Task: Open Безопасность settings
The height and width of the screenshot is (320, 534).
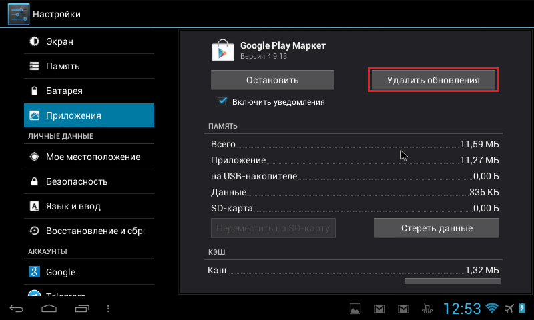Action: coord(89,181)
